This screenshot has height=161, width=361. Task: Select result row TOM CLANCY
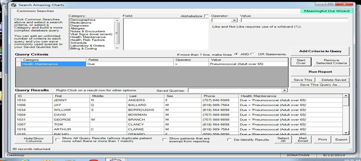179,124
